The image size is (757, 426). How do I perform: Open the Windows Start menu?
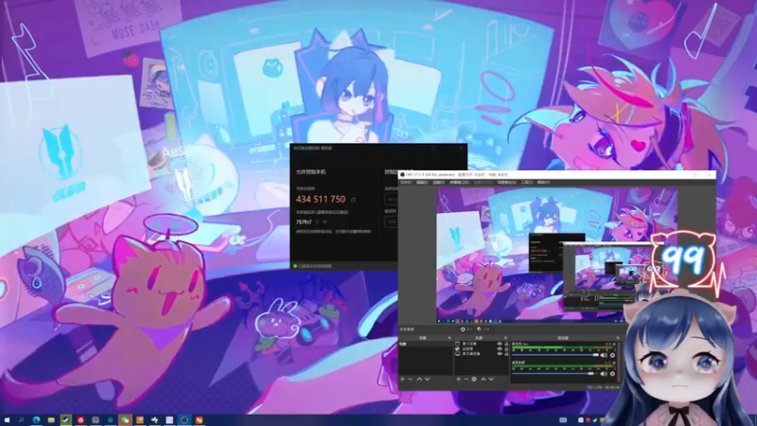coord(7,420)
